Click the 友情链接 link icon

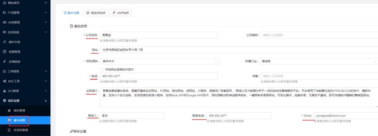tap(4, 62)
